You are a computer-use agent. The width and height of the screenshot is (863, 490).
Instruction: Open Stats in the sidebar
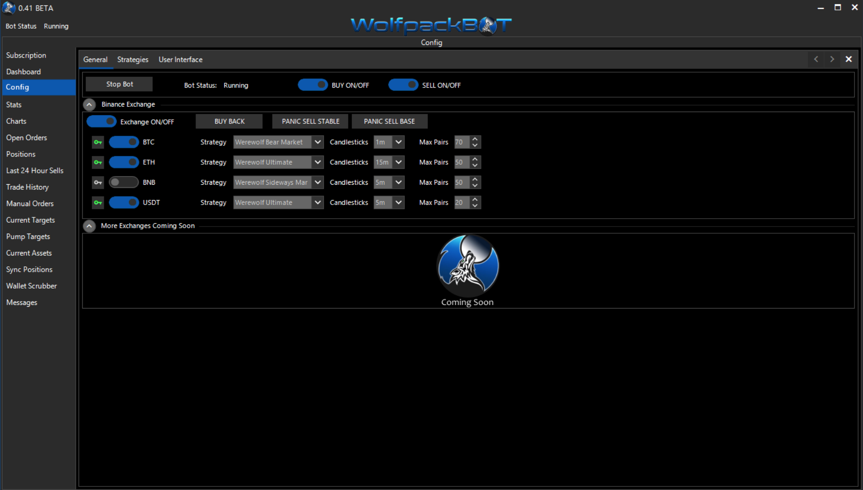pos(14,105)
